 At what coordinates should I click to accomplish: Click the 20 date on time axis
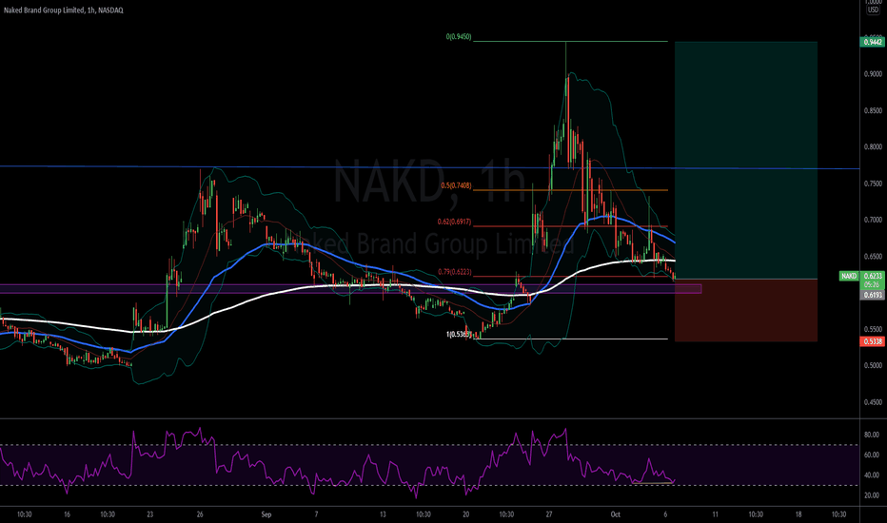(466, 514)
